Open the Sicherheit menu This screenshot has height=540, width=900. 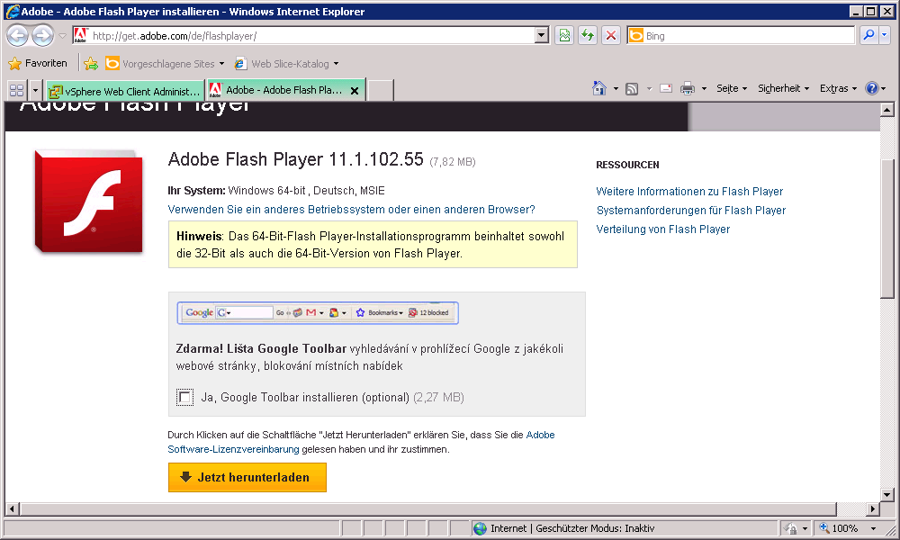point(783,89)
